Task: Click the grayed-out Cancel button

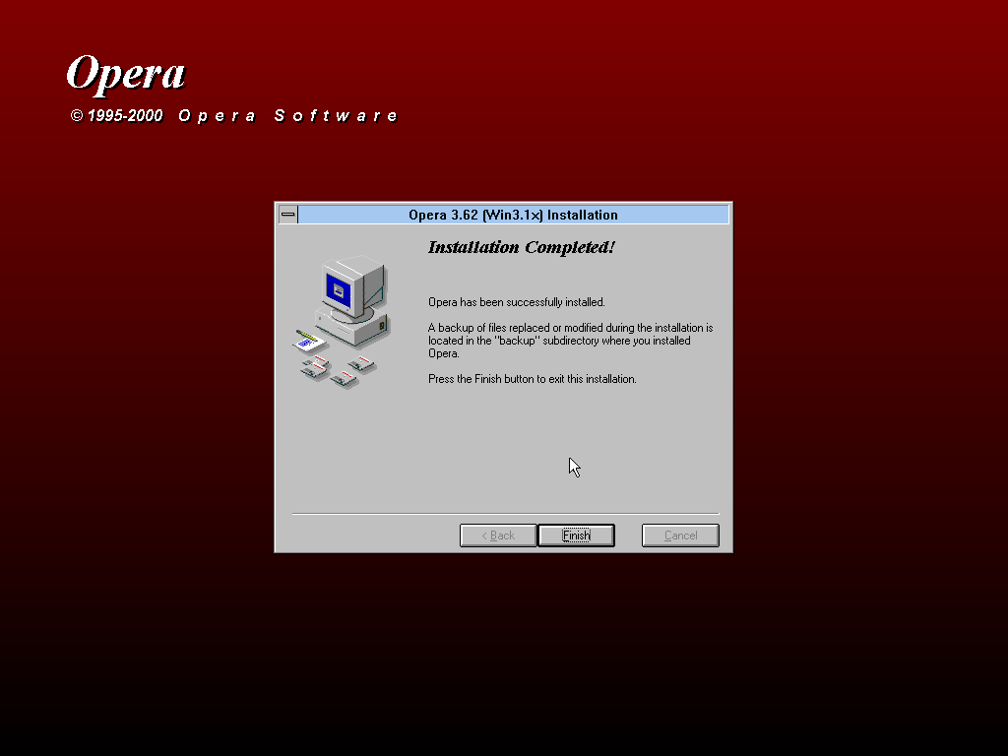Action: tap(680, 535)
